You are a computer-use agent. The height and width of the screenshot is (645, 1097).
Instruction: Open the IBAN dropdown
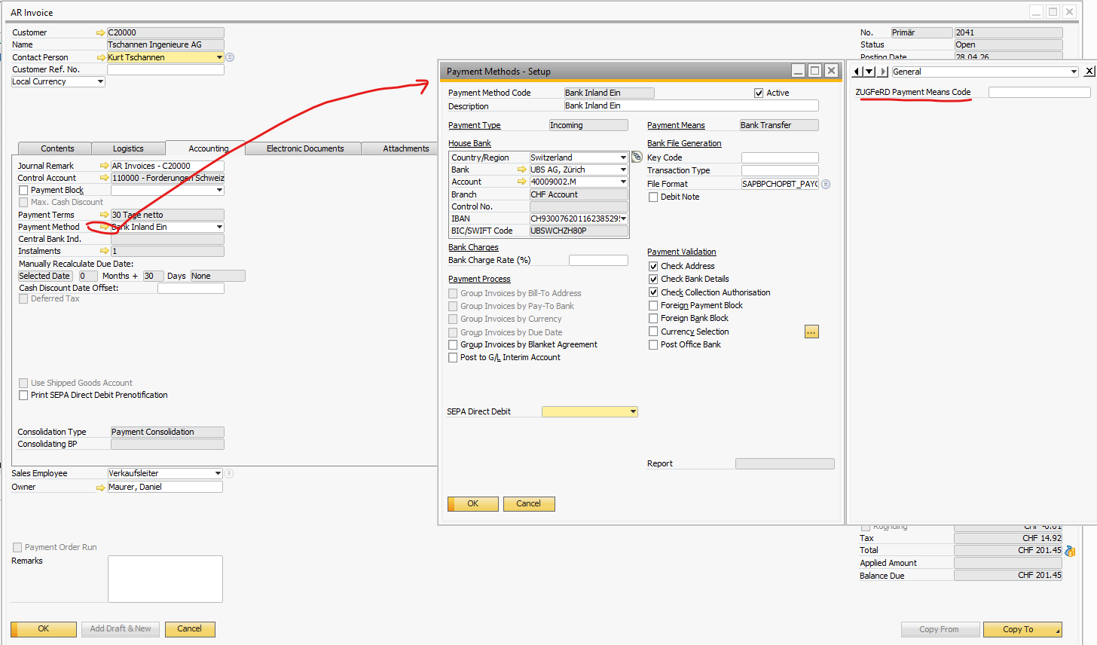[x=623, y=219]
